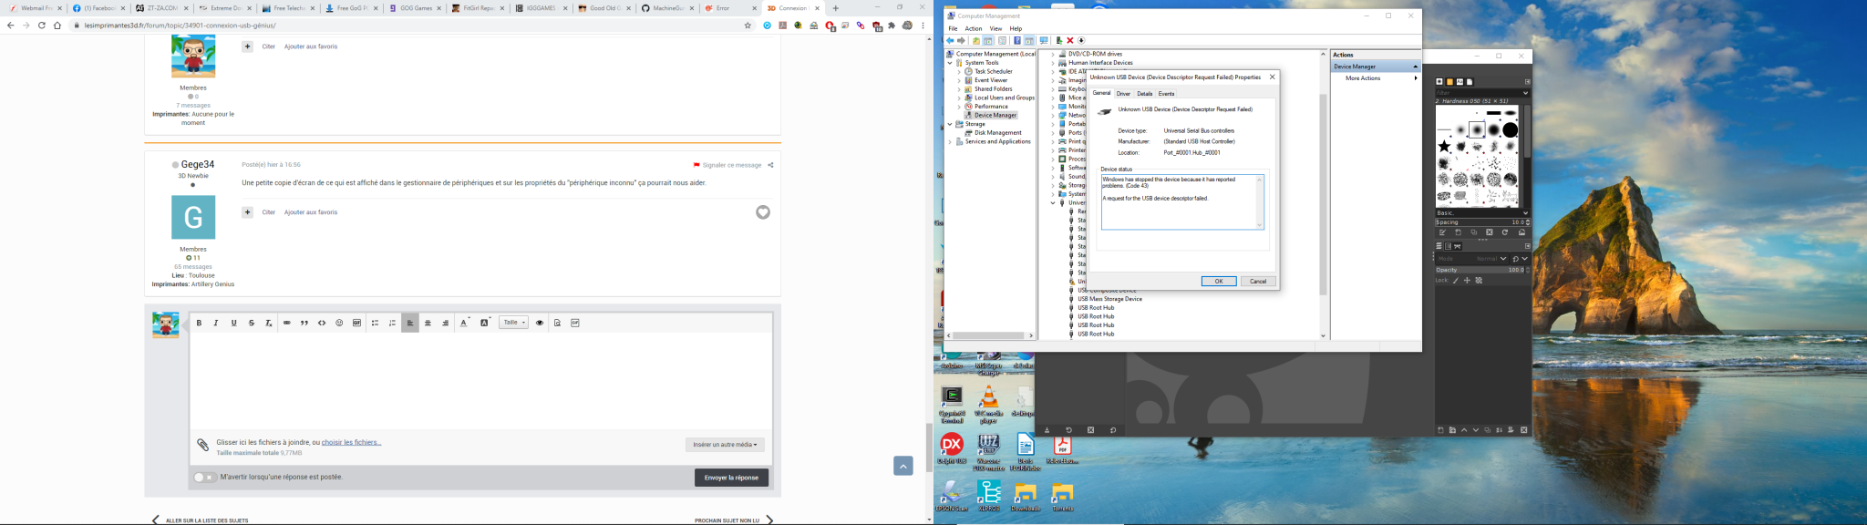Open Insérer un autre média dropdown

[x=725, y=445]
